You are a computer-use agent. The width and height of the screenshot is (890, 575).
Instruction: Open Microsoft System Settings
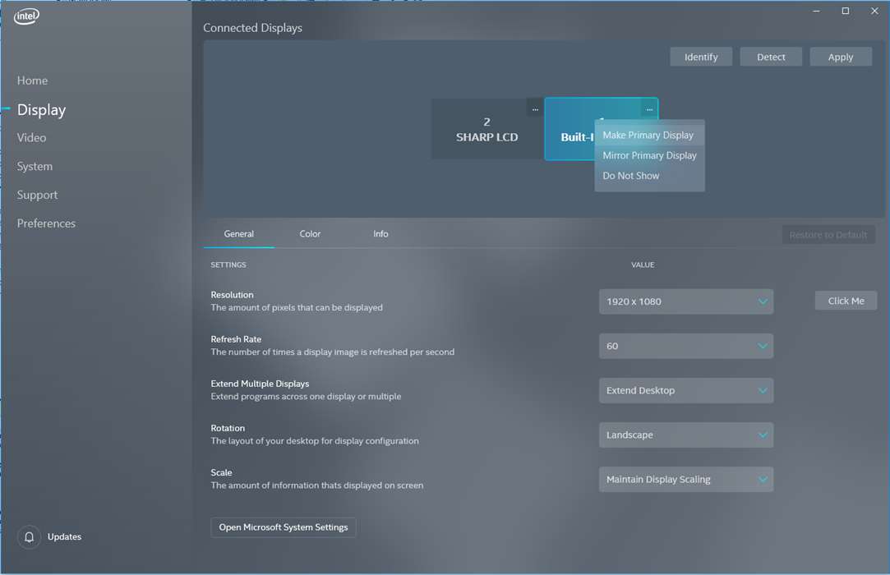click(x=283, y=527)
